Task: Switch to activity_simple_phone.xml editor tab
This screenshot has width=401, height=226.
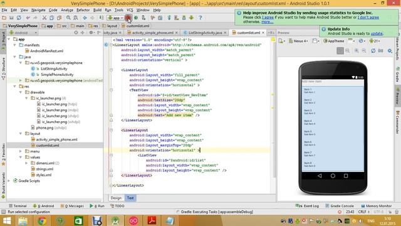Action: click(x=153, y=33)
